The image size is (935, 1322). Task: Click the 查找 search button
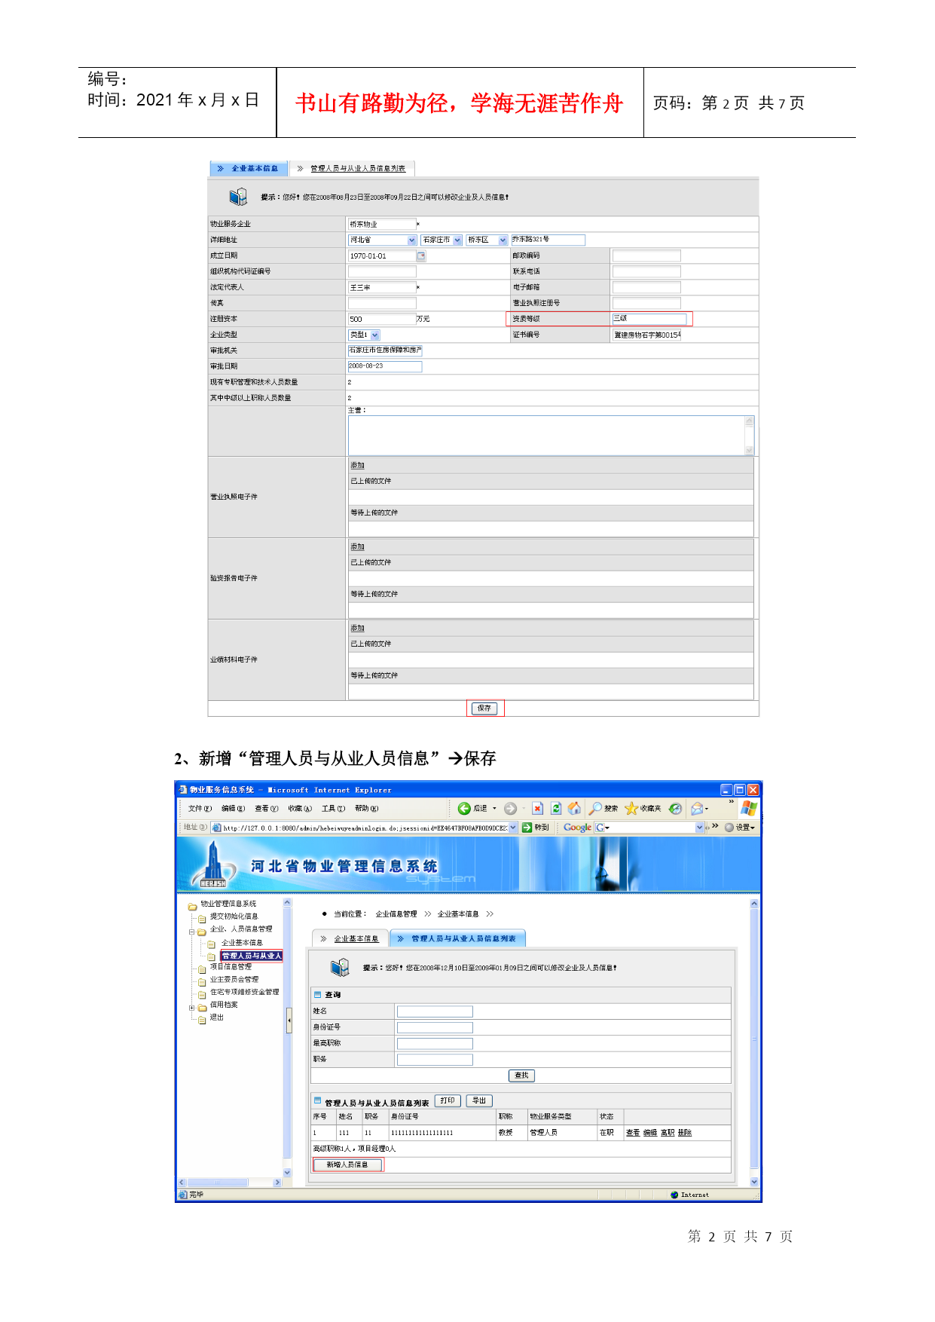pyautogui.click(x=521, y=1076)
